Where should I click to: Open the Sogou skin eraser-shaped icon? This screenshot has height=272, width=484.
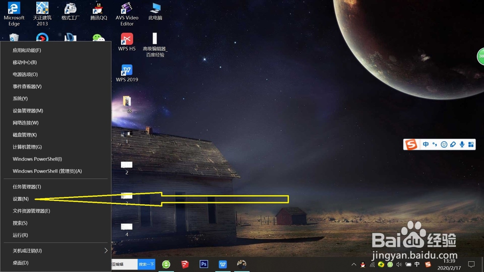[x=453, y=144]
